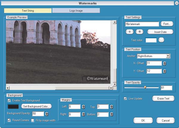Click Set Background Color... button
This screenshot has width=179, height=128.
[36, 106]
